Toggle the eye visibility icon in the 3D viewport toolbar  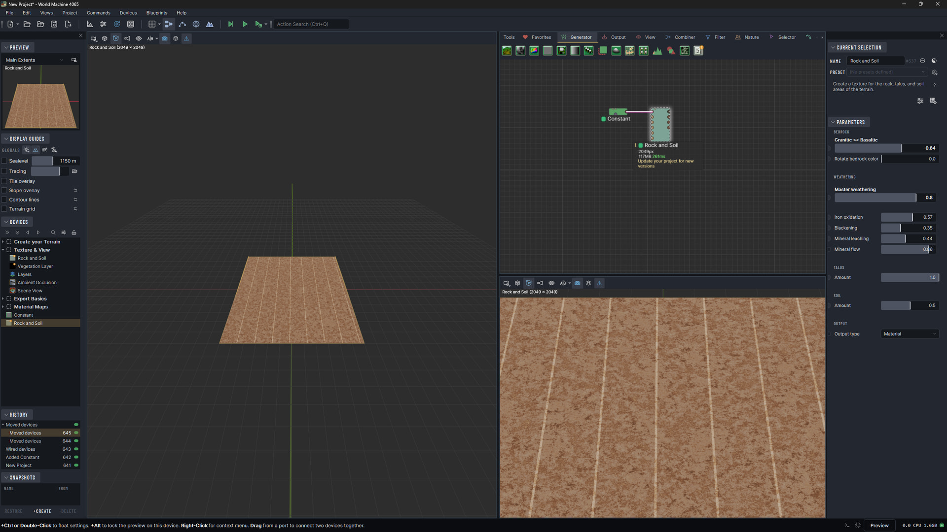[139, 38]
